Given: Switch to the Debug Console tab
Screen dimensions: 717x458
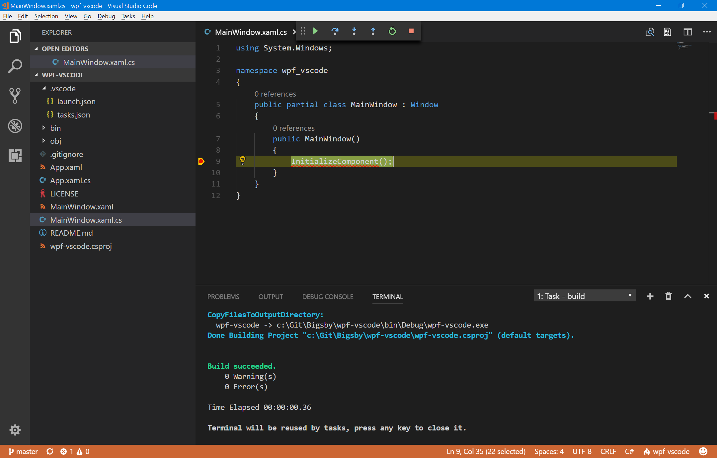Looking at the screenshot, I should click(327, 297).
